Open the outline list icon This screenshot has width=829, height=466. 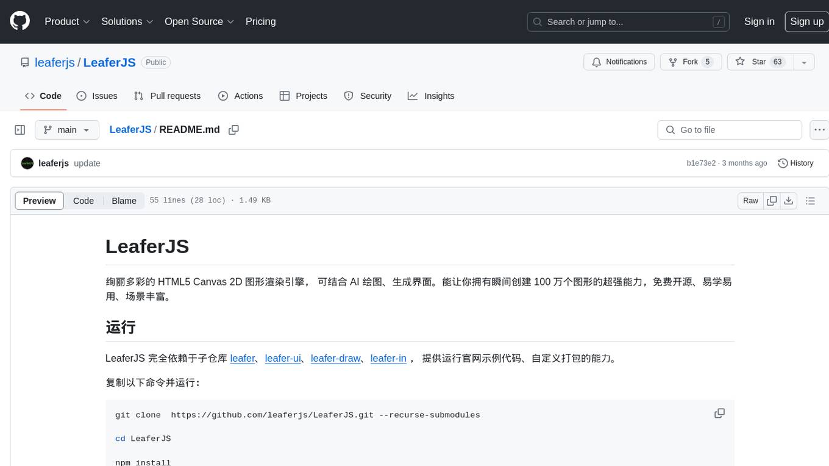(810, 201)
